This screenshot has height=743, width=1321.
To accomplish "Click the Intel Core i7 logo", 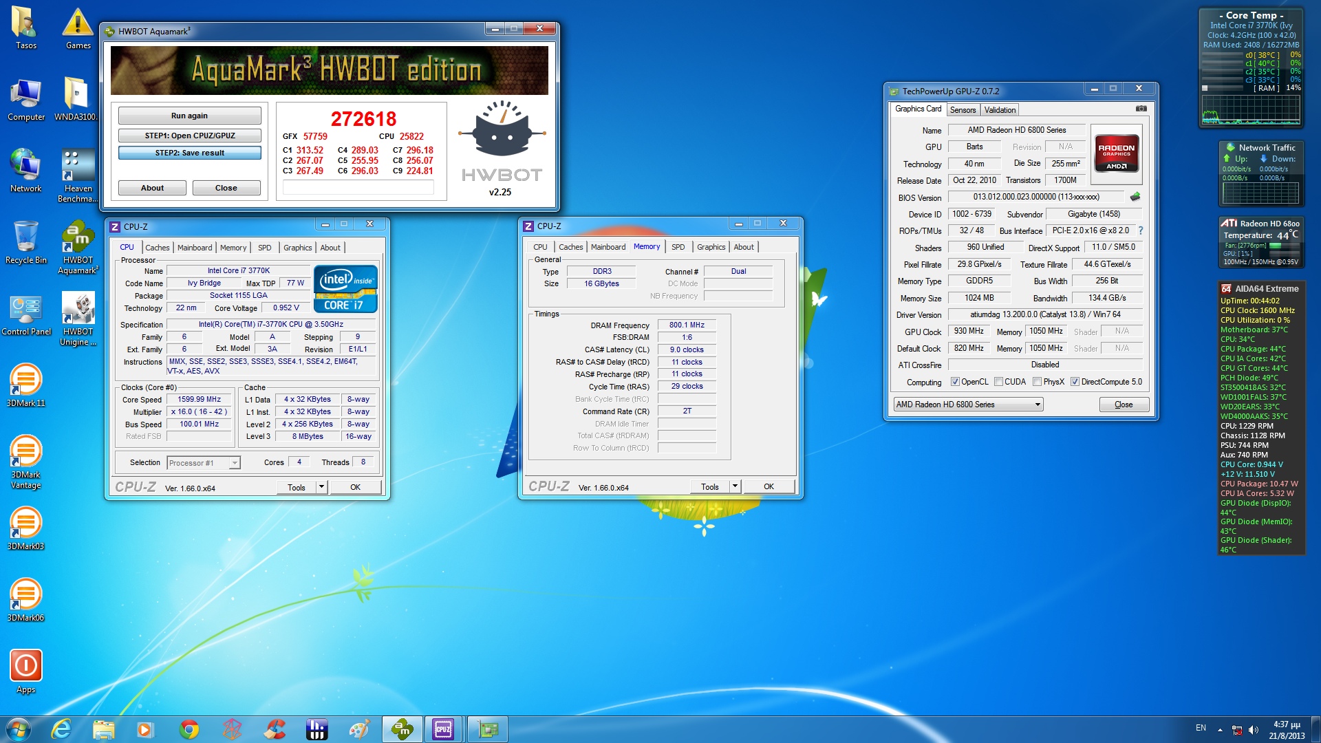I will click(x=345, y=289).
